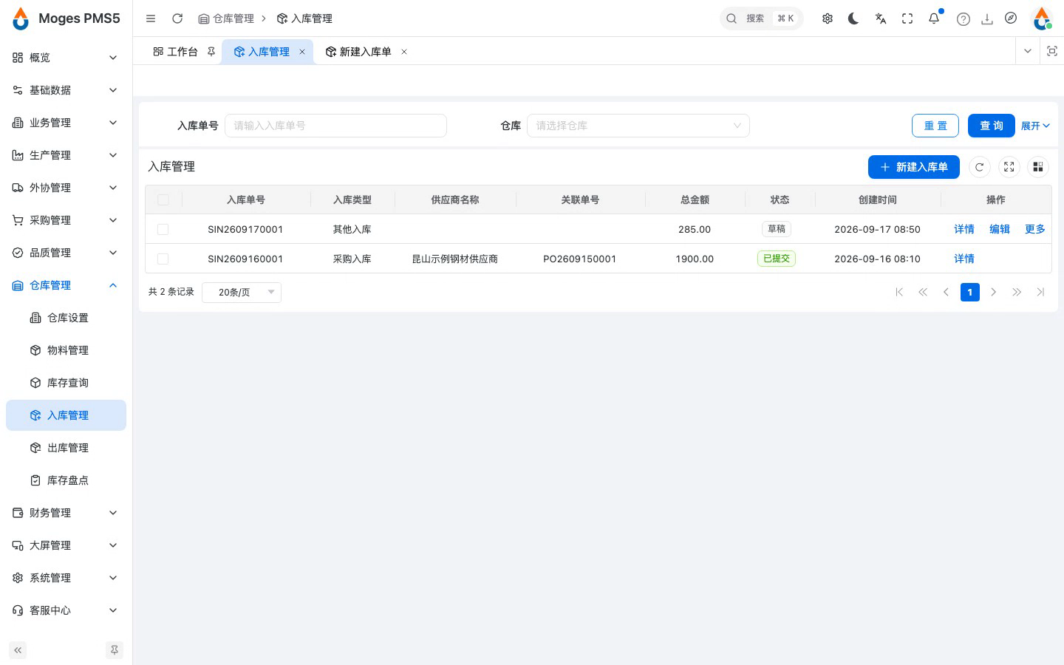Expand table to fullscreen
Image resolution: width=1064 pixels, height=665 pixels.
pyautogui.click(x=1009, y=167)
